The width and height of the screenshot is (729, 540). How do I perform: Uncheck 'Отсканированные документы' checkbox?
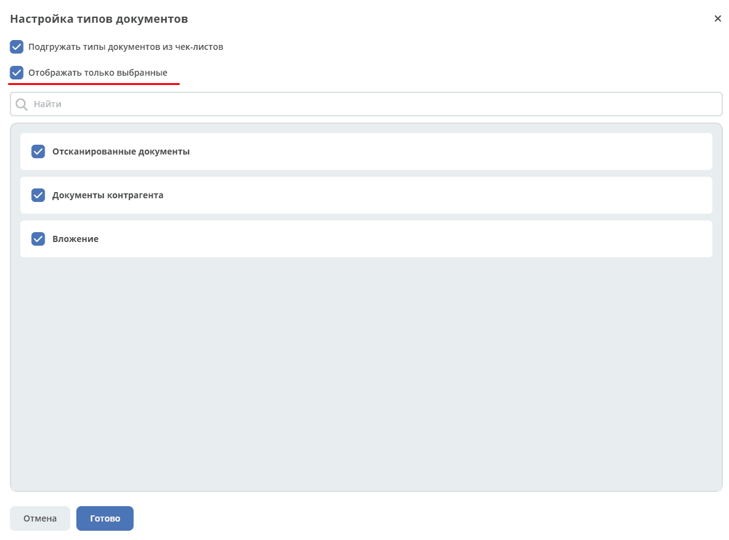pos(38,151)
